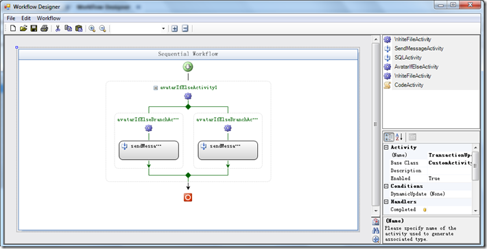Pick SQLActivity in toolbox
The width and height of the screenshot is (487, 249).
pyautogui.click(x=408, y=58)
